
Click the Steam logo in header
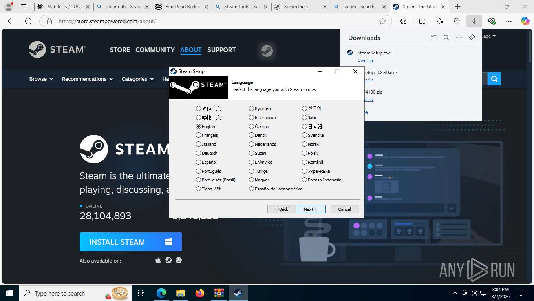(x=57, y=49)
